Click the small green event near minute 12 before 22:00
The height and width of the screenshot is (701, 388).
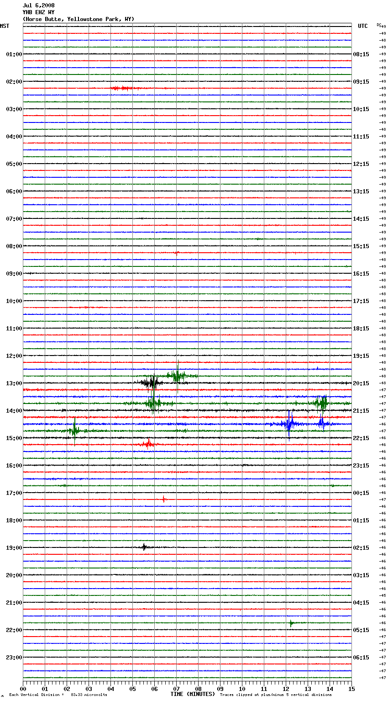tap(291, 622)
